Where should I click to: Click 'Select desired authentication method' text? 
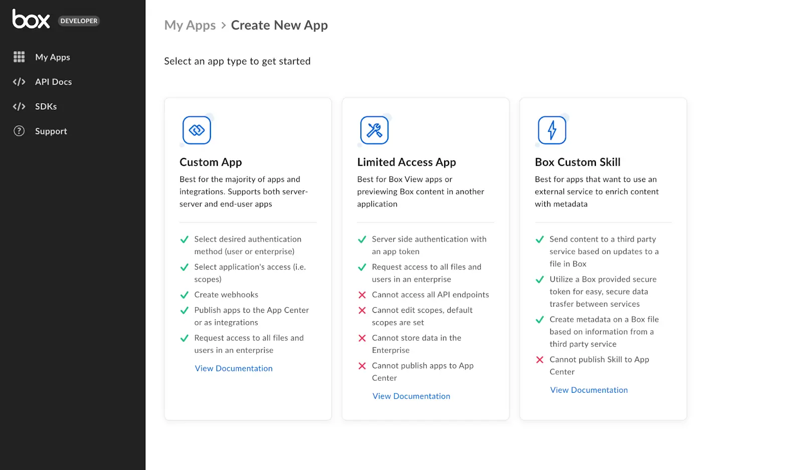[x=248, y=246]
